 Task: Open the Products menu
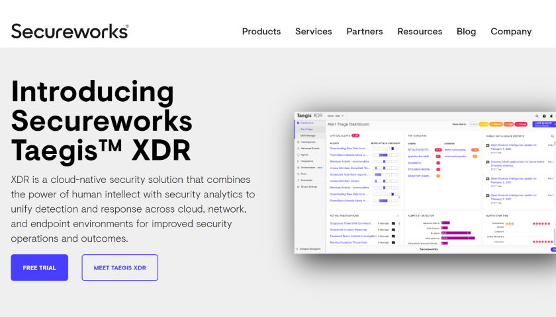[x=261, y=32]
